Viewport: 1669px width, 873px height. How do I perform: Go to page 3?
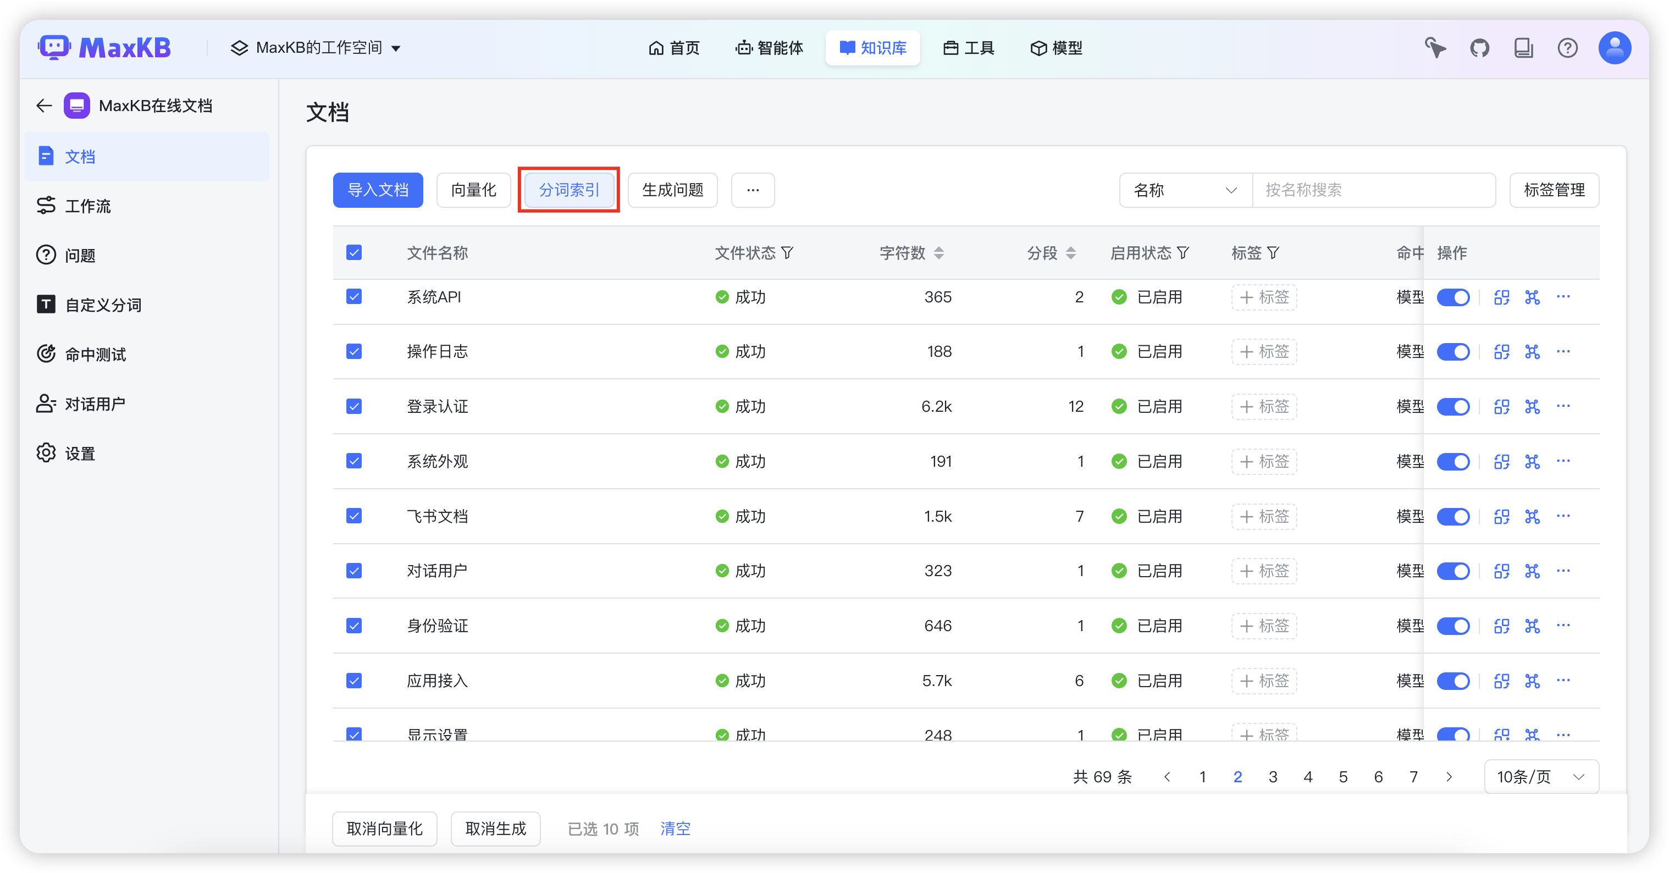pyautogui.click(x=1273, y=777)
